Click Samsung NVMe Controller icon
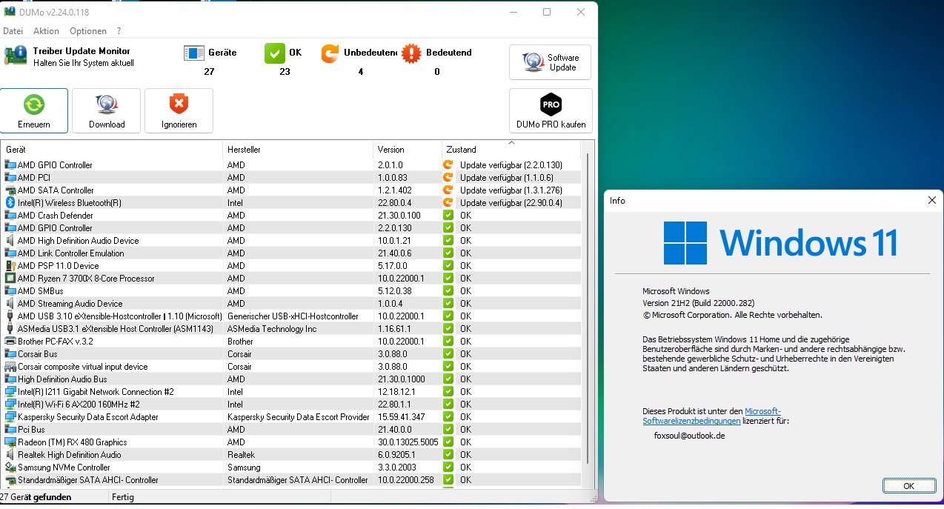Screen dimensions: 944x509 point(10,468)
